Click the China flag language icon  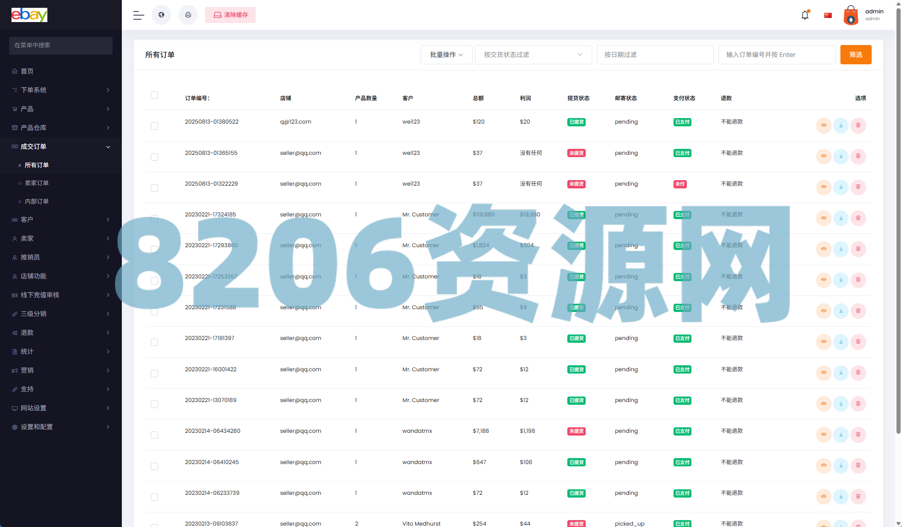click(828, 15)
